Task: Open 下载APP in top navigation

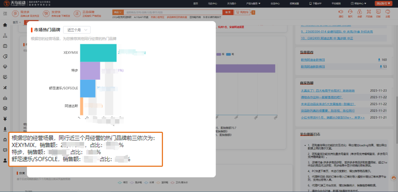Action: coord(315,4)
